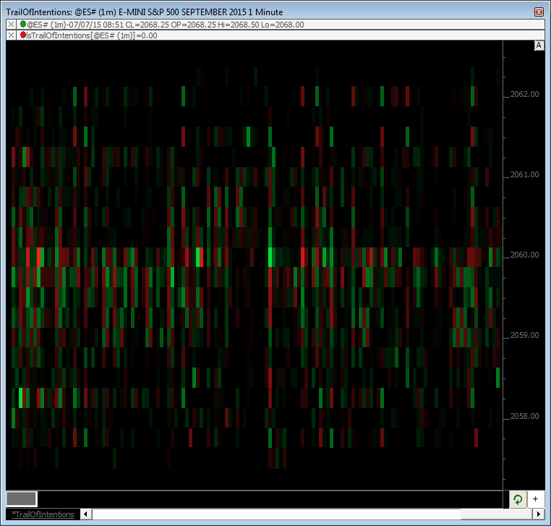Click the red dot beside IsTrailOfIntentions
Image resolution: width=551 pixels, height=526 pixels.
point(23,35)
